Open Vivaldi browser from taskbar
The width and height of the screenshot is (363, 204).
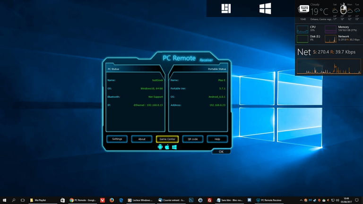tap(102, 200)
